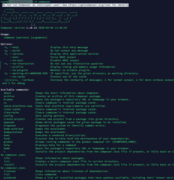Click the "-h, --help" option
This screenshot has height=180, width=174.
pyautogui.click(x=11, y=47)
